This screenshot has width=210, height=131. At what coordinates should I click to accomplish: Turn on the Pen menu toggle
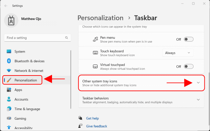point(189,39)
